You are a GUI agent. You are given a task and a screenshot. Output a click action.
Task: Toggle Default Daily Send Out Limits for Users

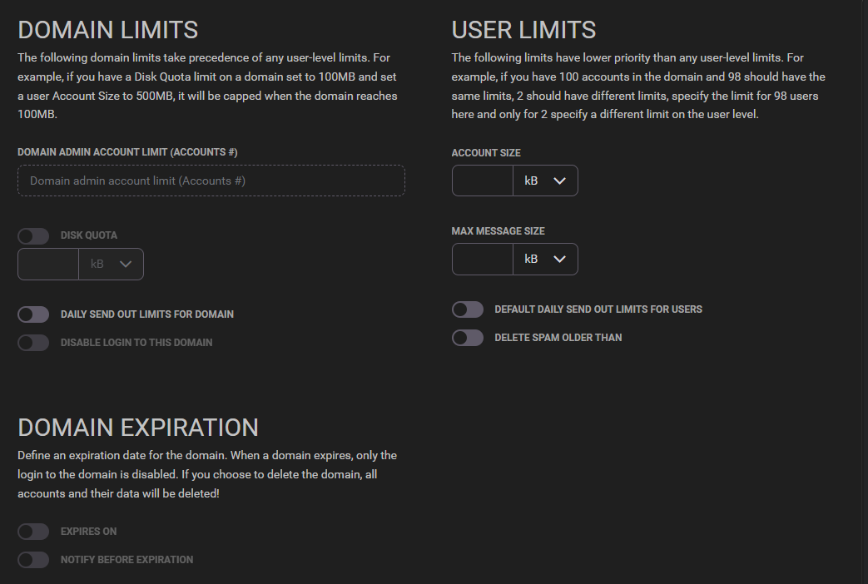(x=468, y=309)
